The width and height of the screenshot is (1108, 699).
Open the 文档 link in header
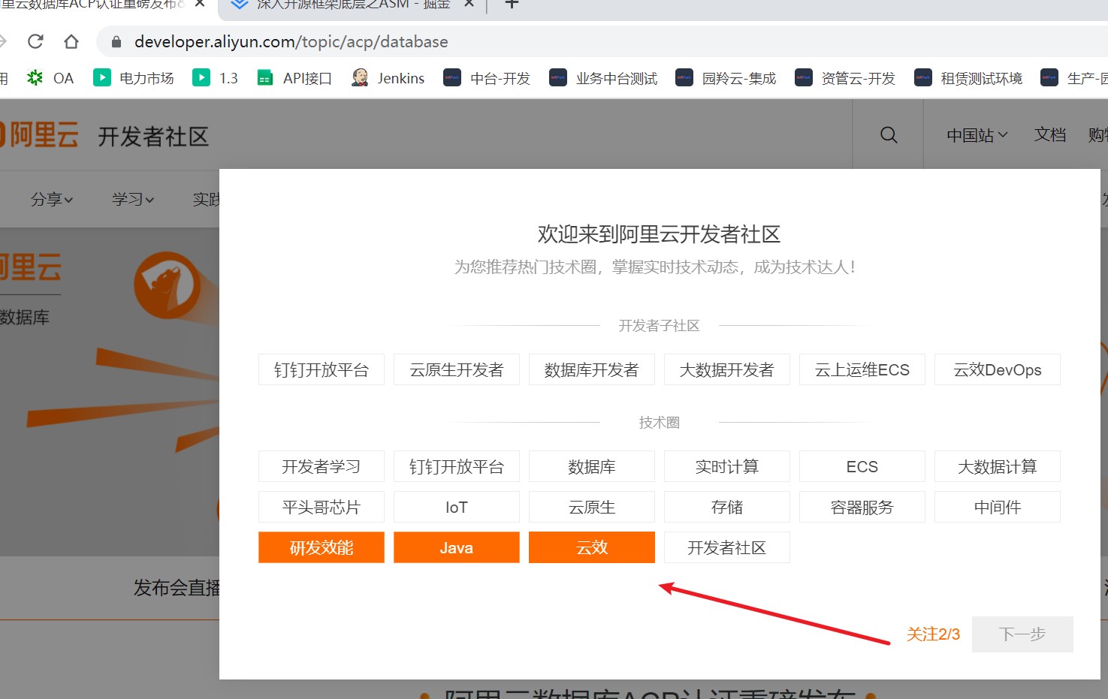1050,135
